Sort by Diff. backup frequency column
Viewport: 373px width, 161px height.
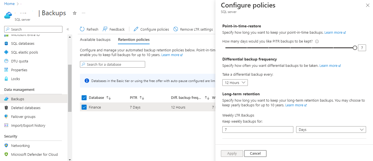pyautogui.click(x=207, y=98)
